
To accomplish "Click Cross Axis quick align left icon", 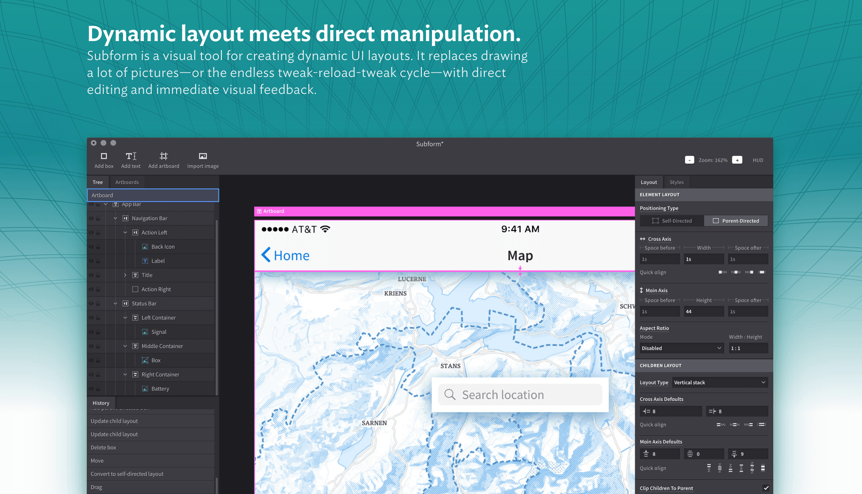I will pyautogui.click(x=722, y=272).
